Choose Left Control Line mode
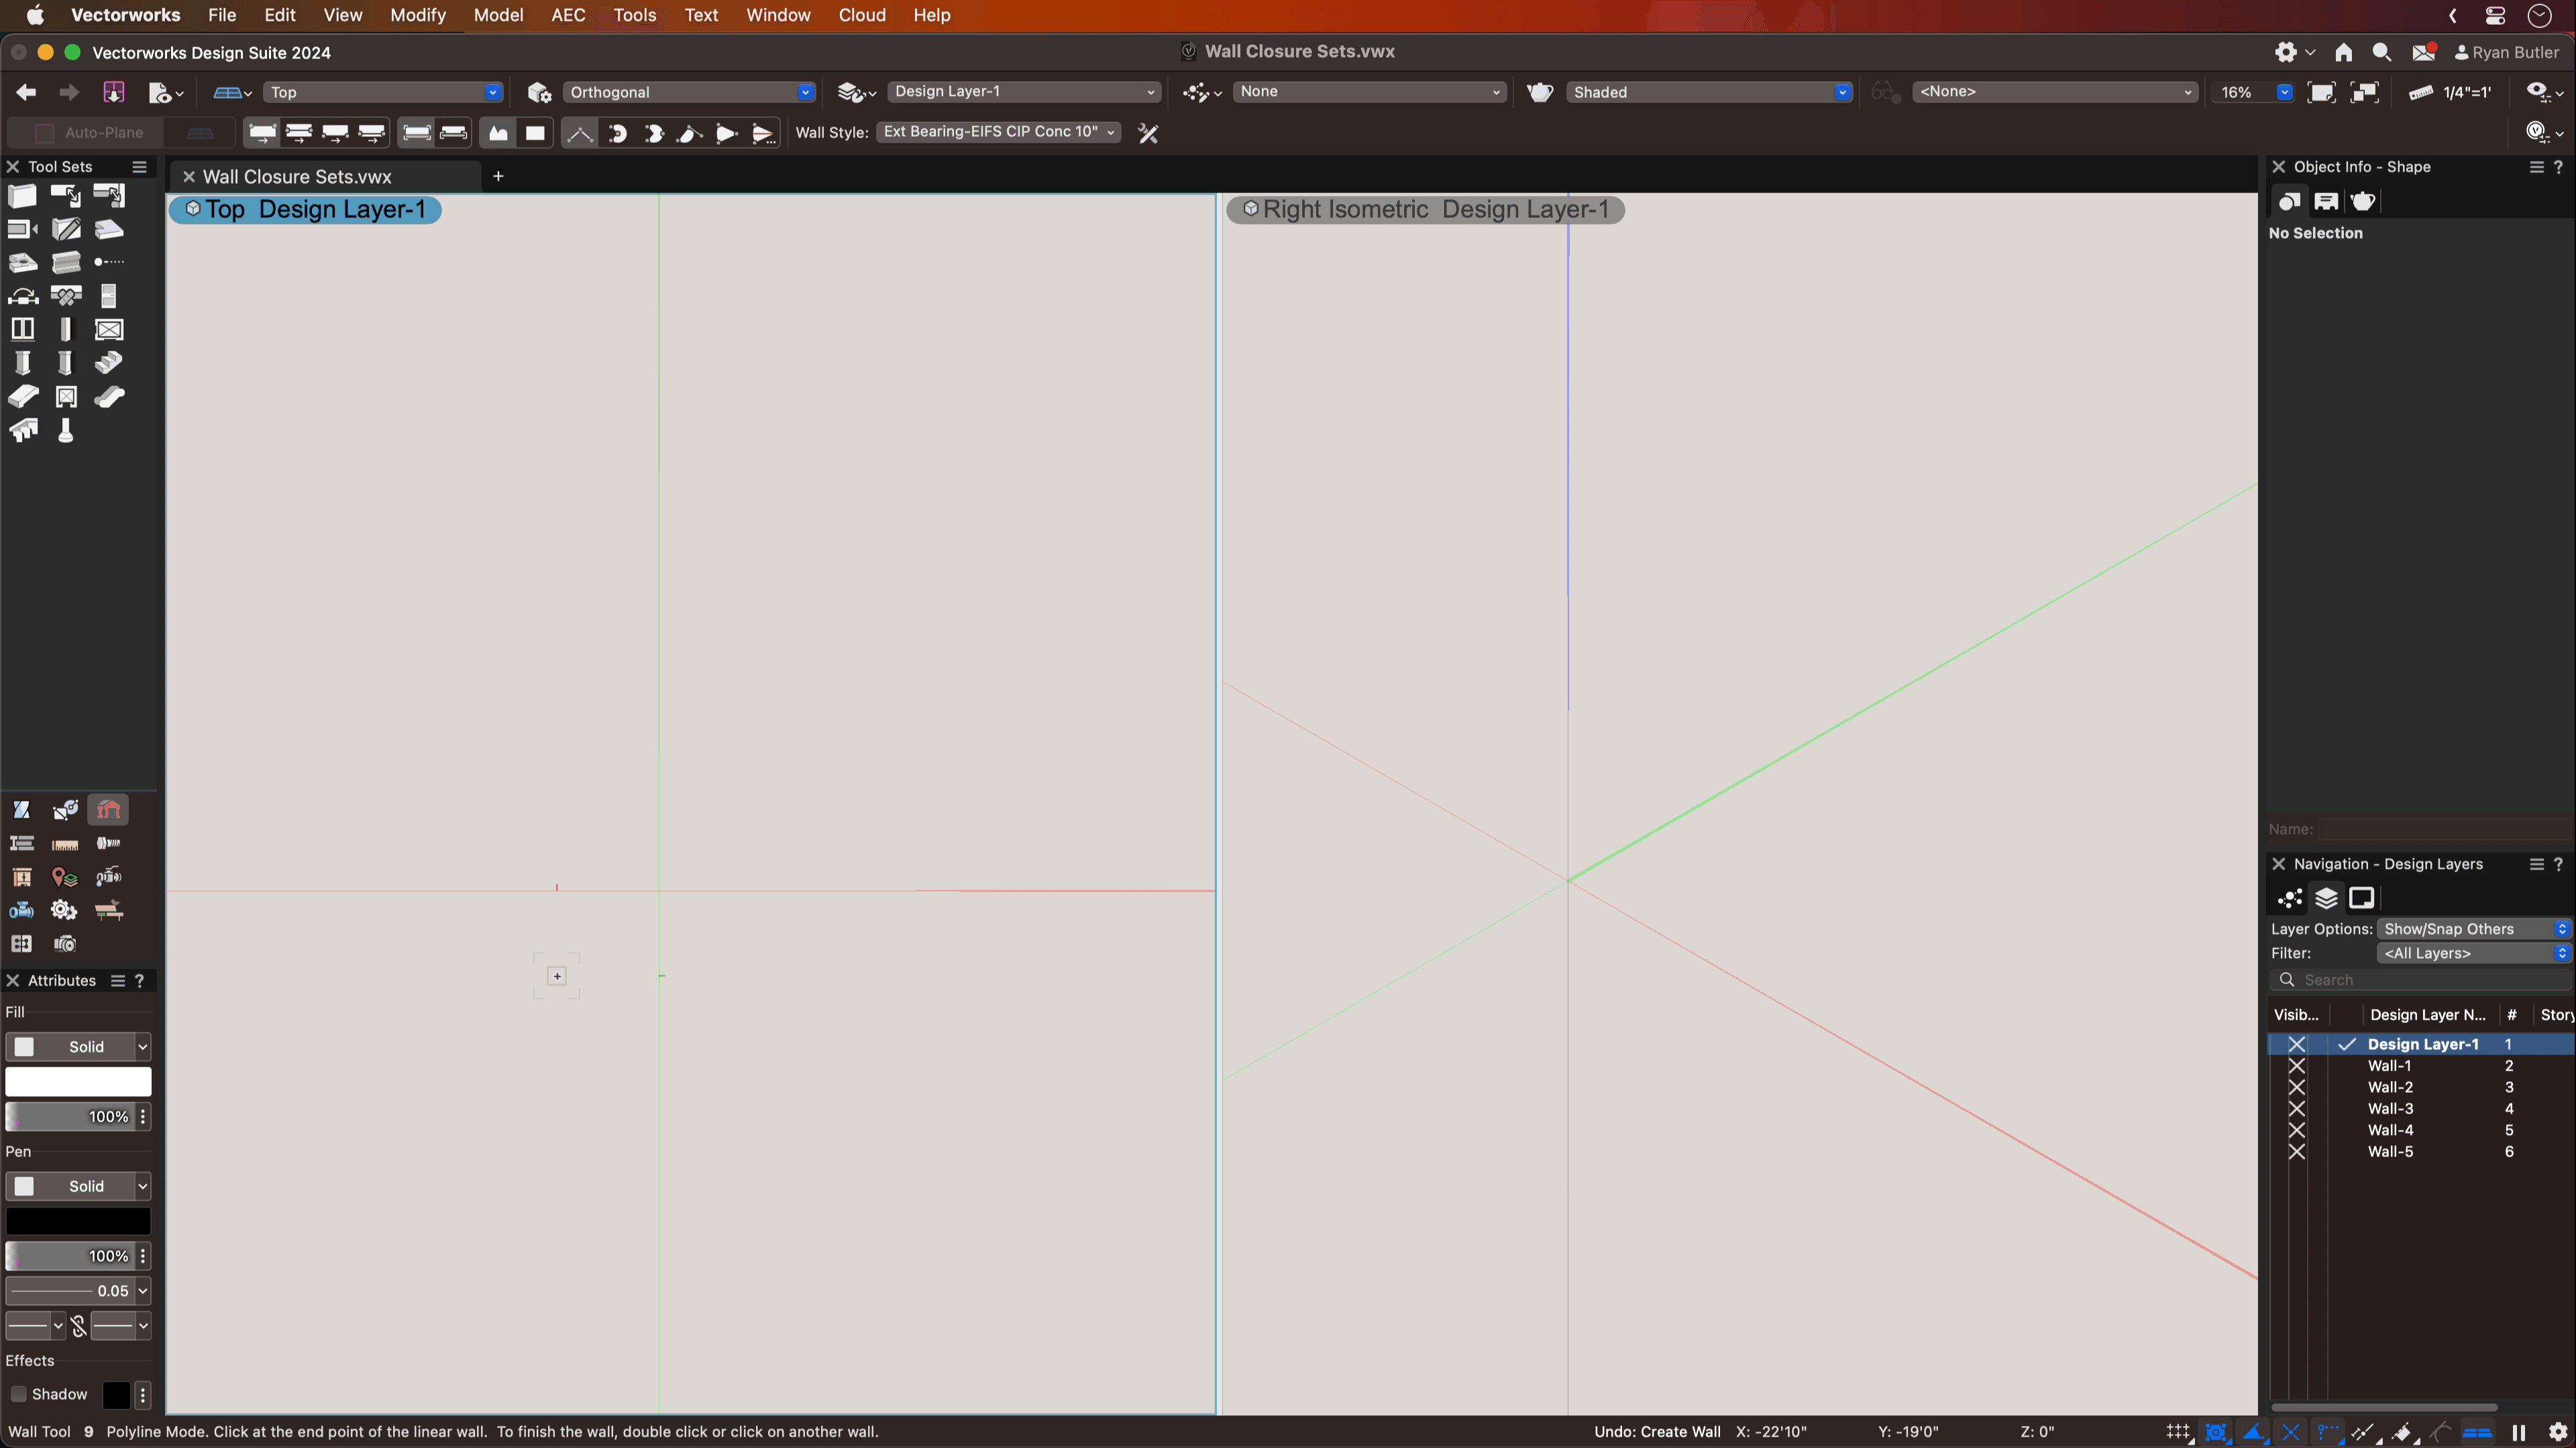 262,133
